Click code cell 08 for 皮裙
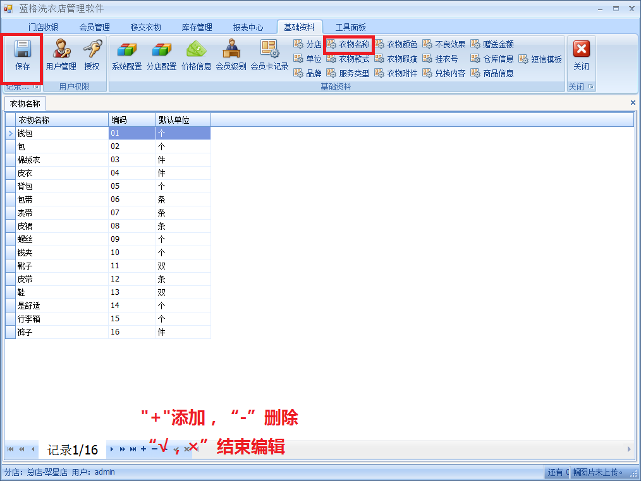641x481 pixels. [x=132, y=226]
